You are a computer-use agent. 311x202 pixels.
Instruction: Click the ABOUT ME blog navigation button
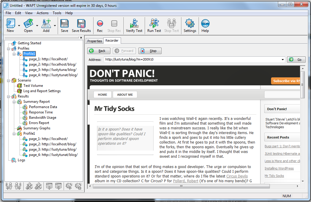(125, 95)
